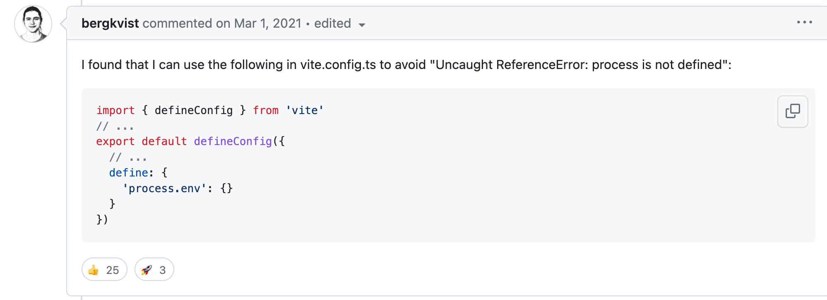Click the red 'import' keyword in code

115,110
